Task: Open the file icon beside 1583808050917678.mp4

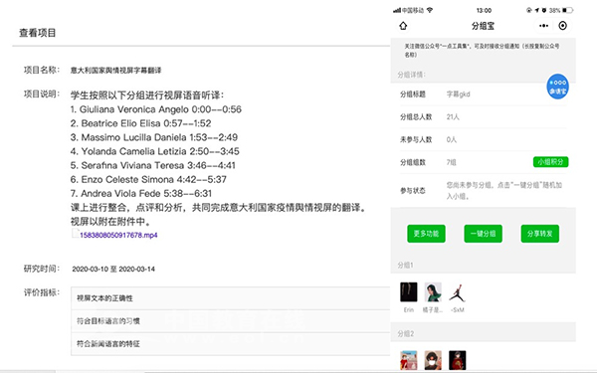Action: (x=76, y=234)
